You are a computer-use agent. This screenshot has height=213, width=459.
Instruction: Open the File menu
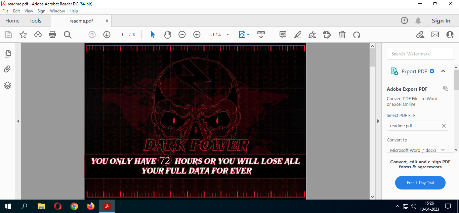(x=5, y=11)
